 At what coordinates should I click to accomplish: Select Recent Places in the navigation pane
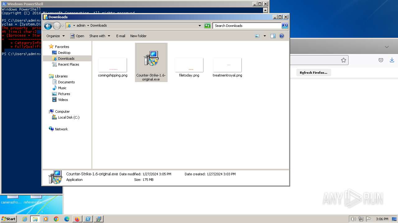(x=68, y=64)
